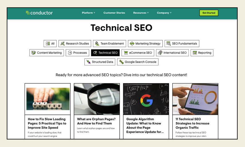Filter by All topics label
Viewport: 245px width, 147px height.
click(53, 43)
